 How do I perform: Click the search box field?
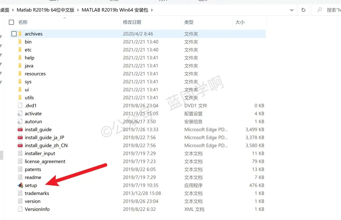(x=326, y=10)
